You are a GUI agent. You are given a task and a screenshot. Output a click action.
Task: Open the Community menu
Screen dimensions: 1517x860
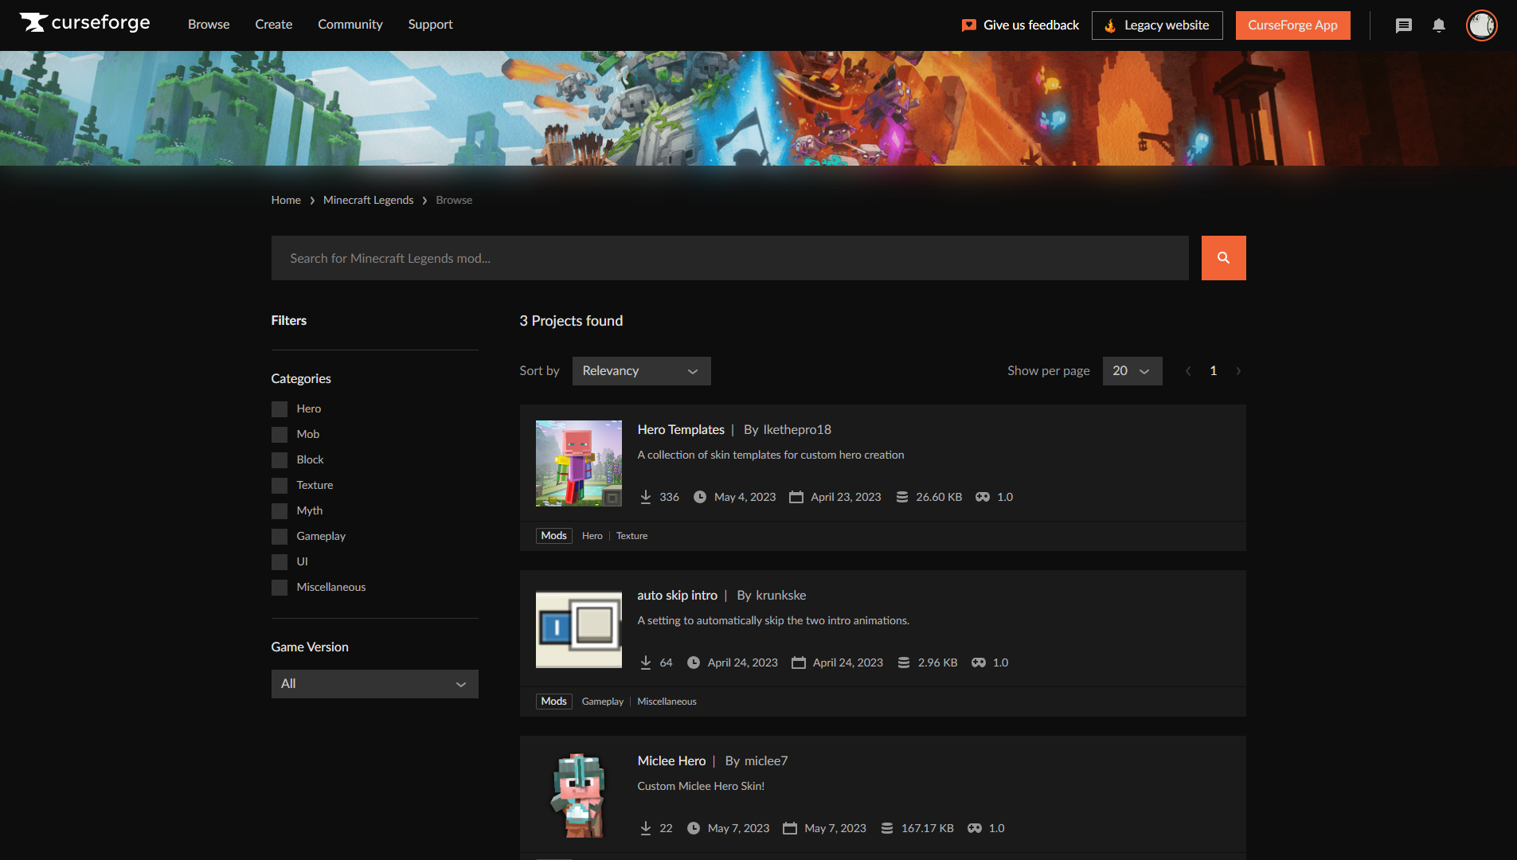(x=350, y=25)
